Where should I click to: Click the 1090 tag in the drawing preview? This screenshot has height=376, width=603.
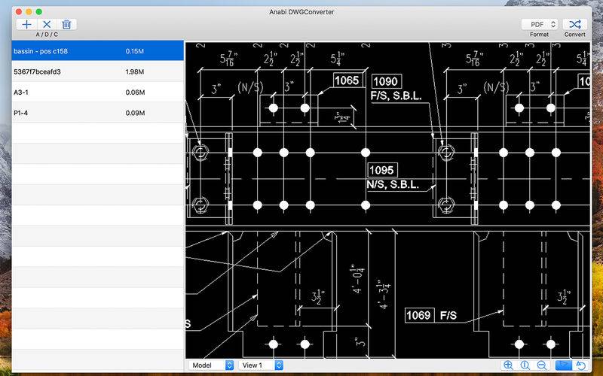point(387,81)
